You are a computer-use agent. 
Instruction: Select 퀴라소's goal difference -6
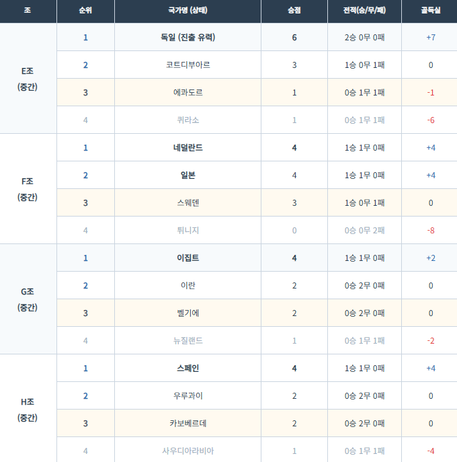coord(431,120)
